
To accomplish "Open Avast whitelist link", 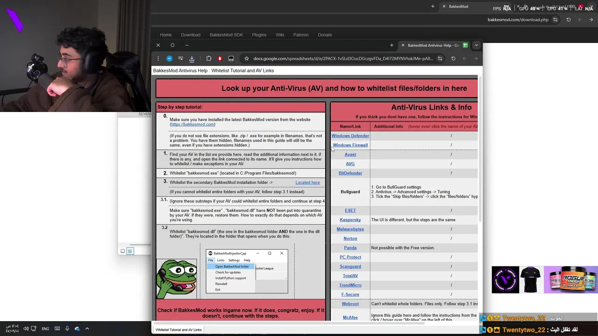I will [x=350, y=154].
